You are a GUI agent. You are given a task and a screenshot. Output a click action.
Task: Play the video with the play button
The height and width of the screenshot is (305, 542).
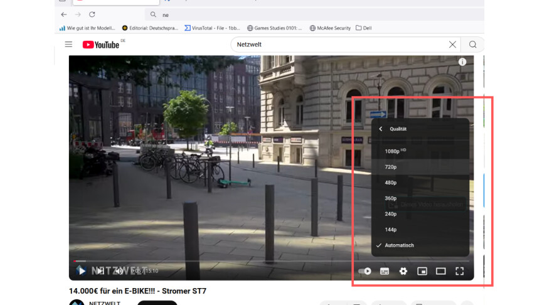(81, 270)
